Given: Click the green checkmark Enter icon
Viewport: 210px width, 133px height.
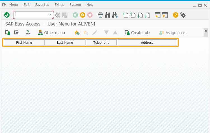Looking at the screenshot, I should (x=7, y=15).
